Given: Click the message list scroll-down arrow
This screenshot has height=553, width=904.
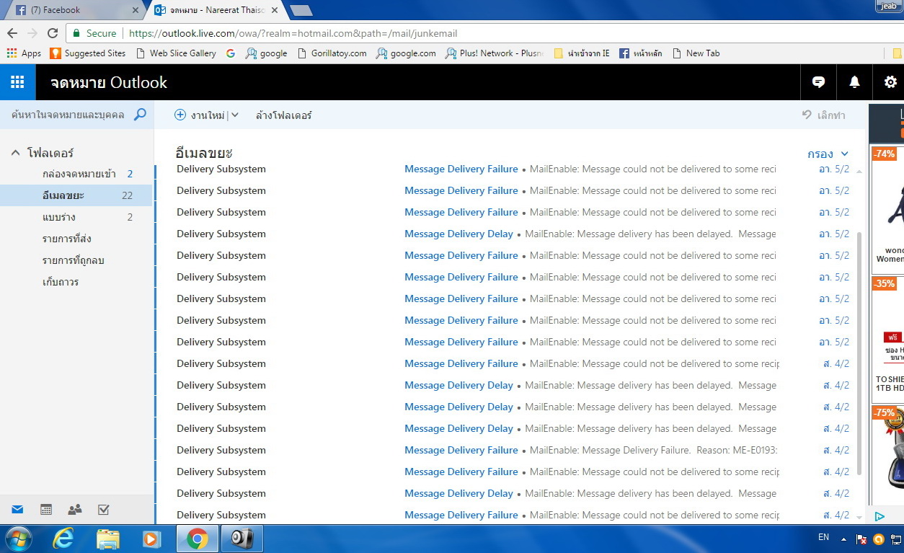Looking at the screenshot, I should point(859,517).
